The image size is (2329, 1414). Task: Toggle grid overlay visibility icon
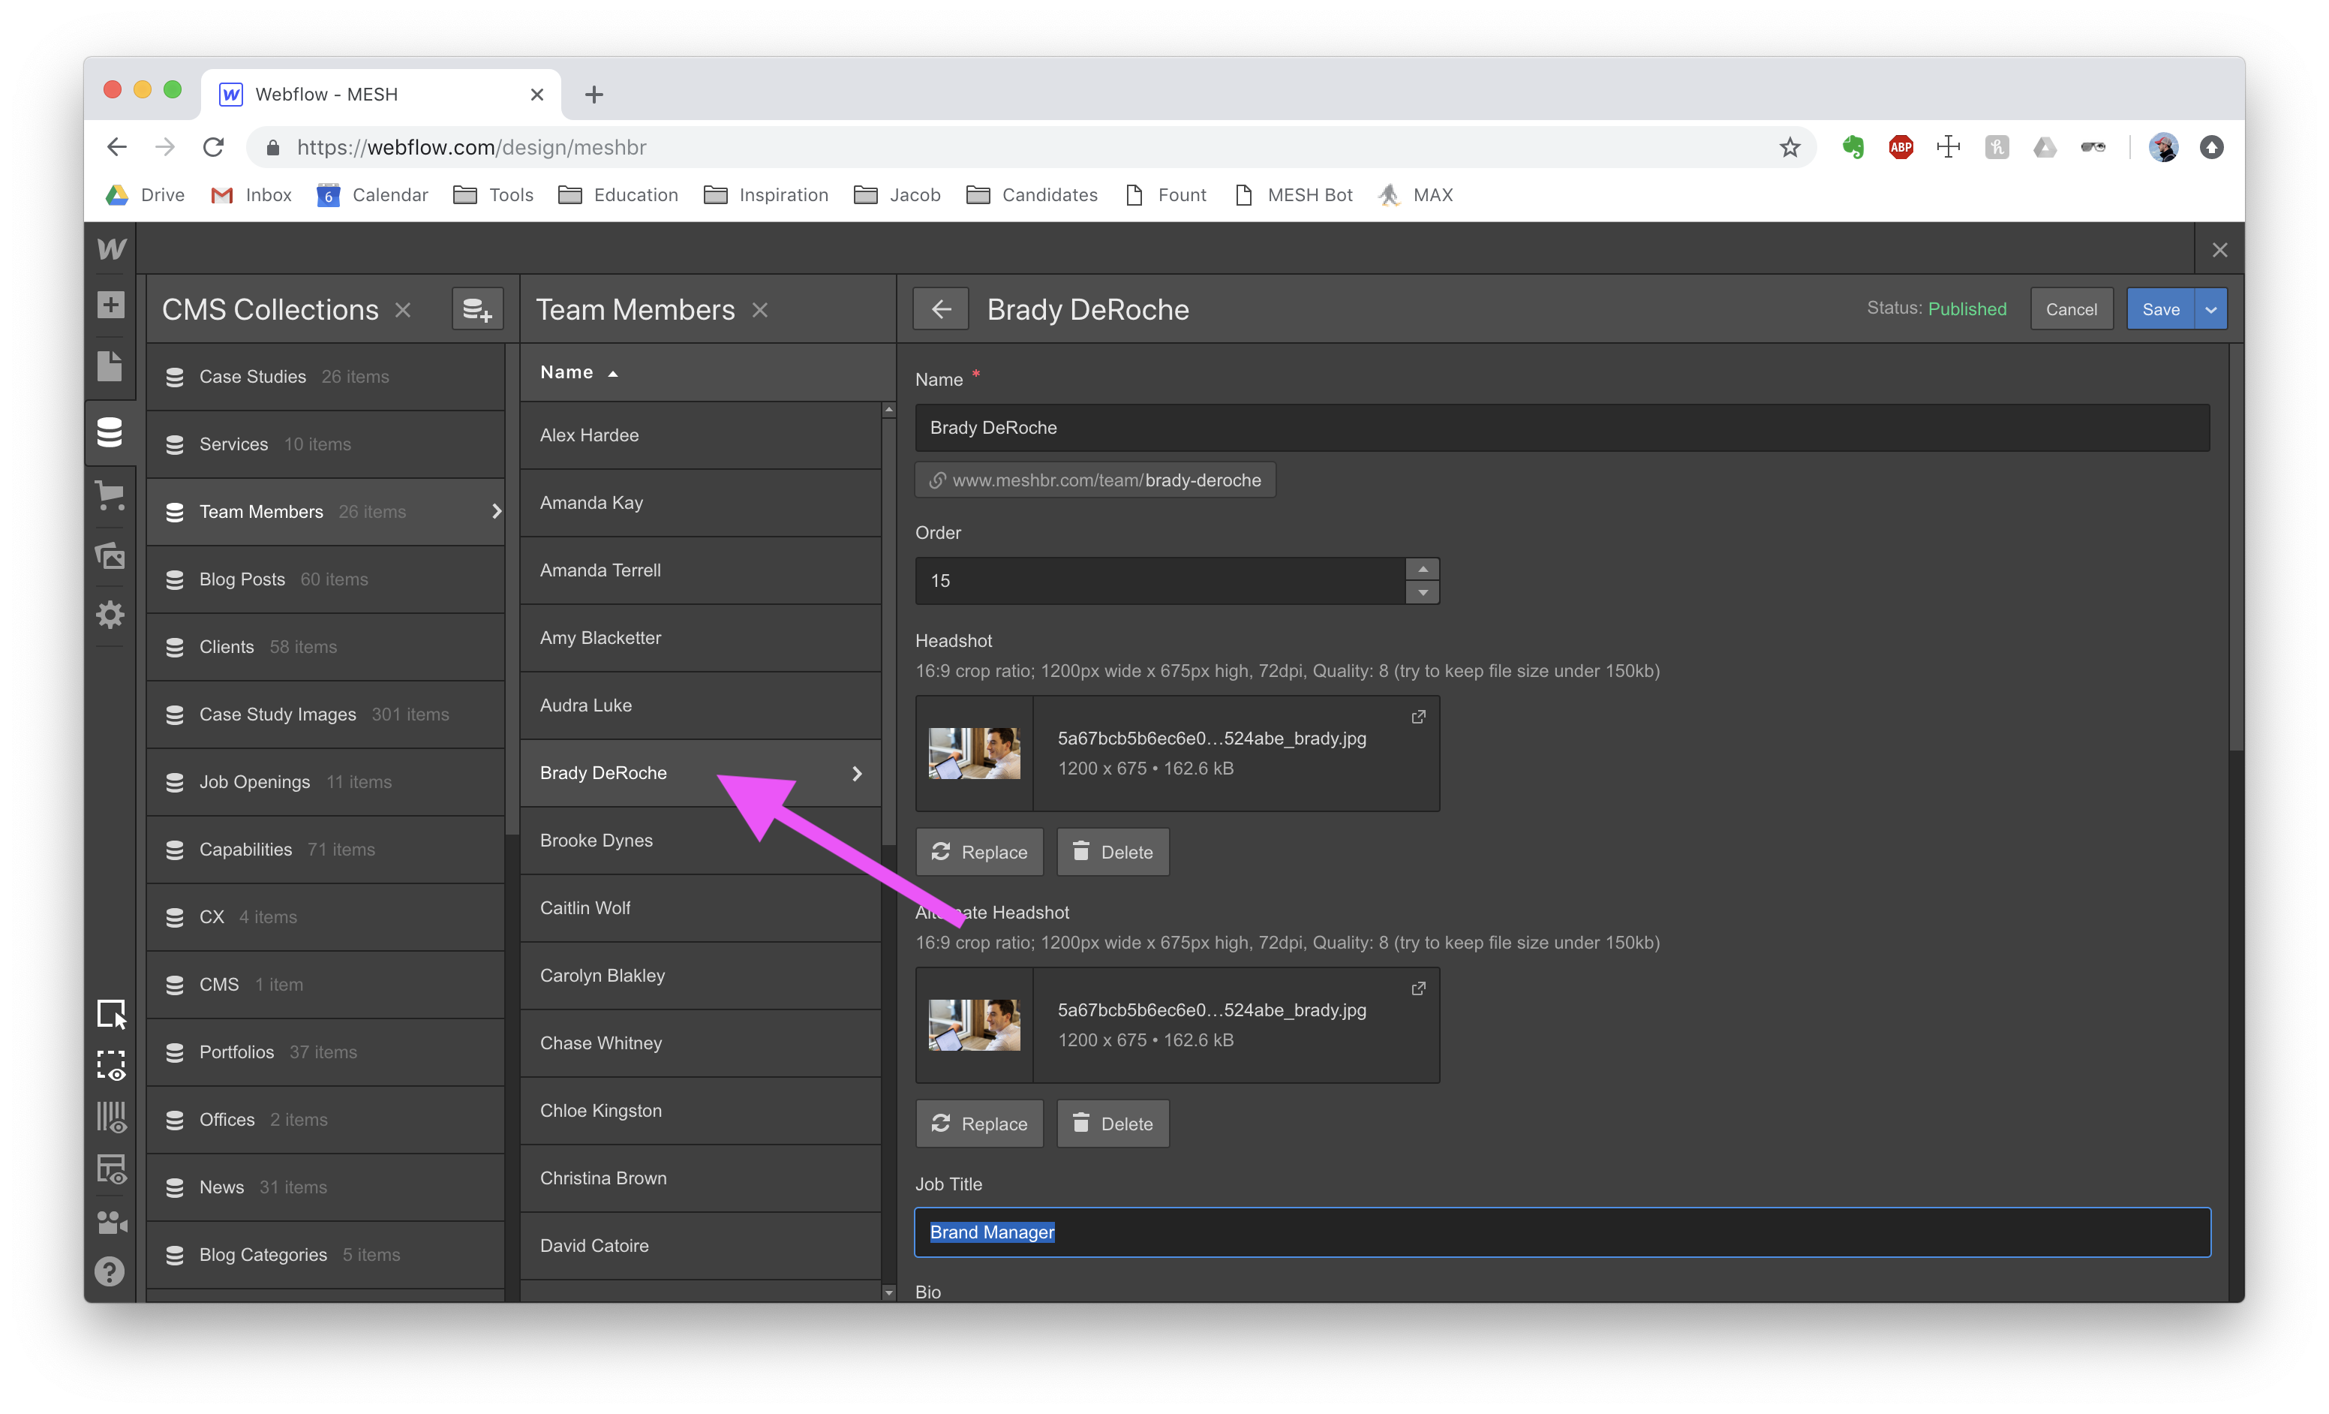point(110,1118)
